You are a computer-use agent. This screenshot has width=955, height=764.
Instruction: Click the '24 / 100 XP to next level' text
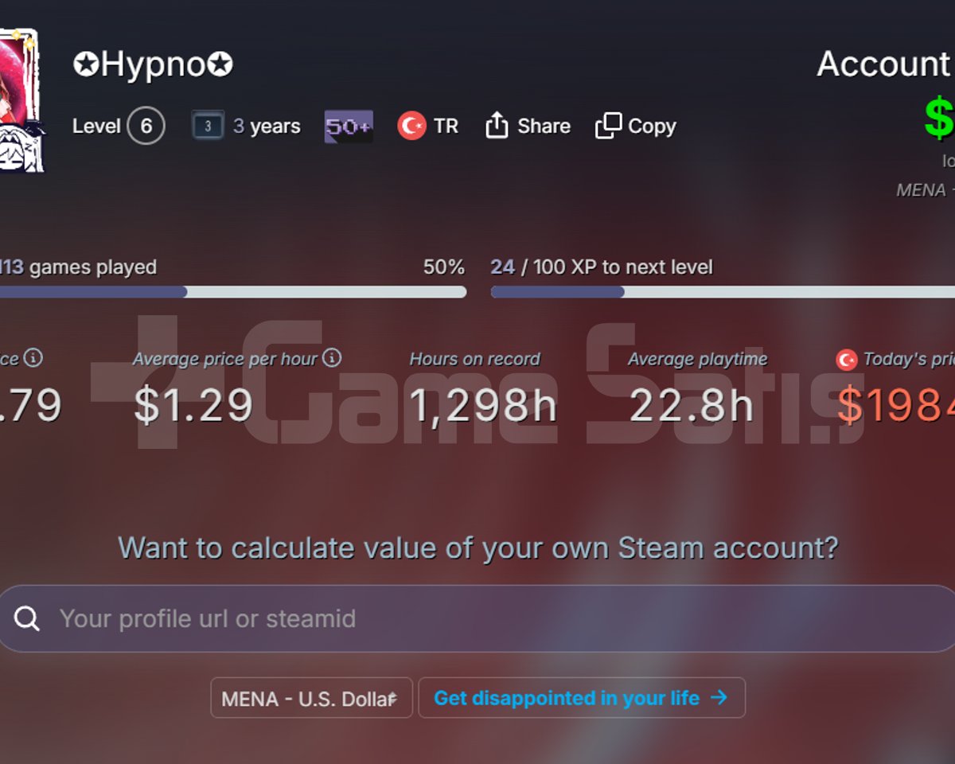click(x=602, y=267)
